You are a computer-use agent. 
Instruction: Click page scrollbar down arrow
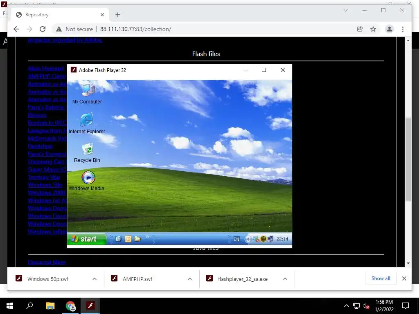click(x=408, y=263)
